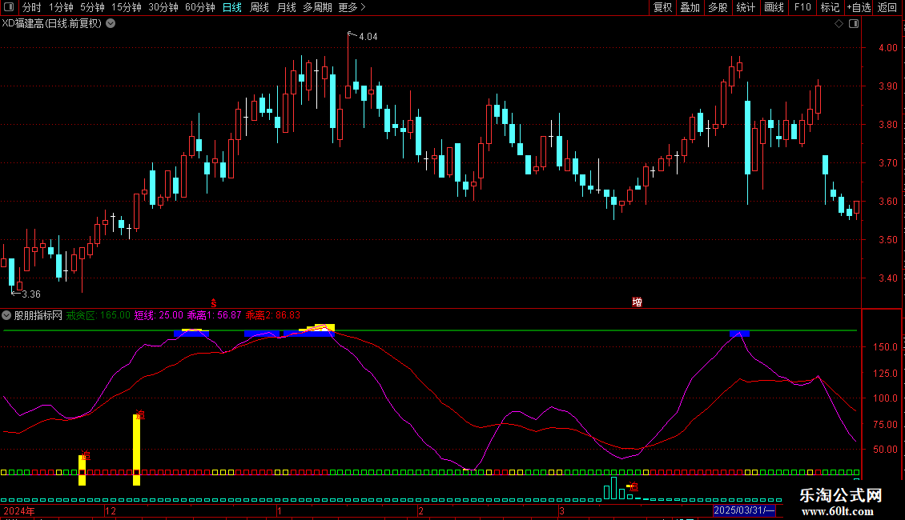Click the 3.70 price axis label

(887, 163)
